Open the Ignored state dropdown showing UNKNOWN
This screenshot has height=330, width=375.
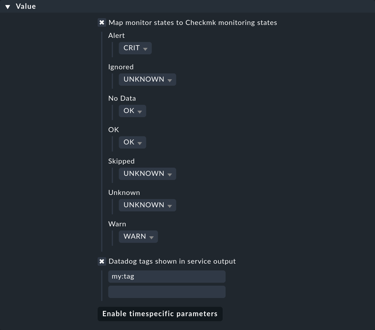coord(147,79)
